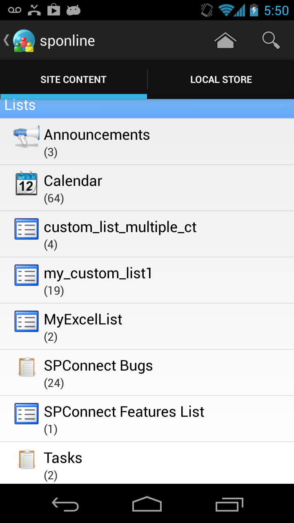This screenshot has height=523, width=294.
Task: Tap the SPConnect Bugs clipboard icon
Action: tap(26, 367)
